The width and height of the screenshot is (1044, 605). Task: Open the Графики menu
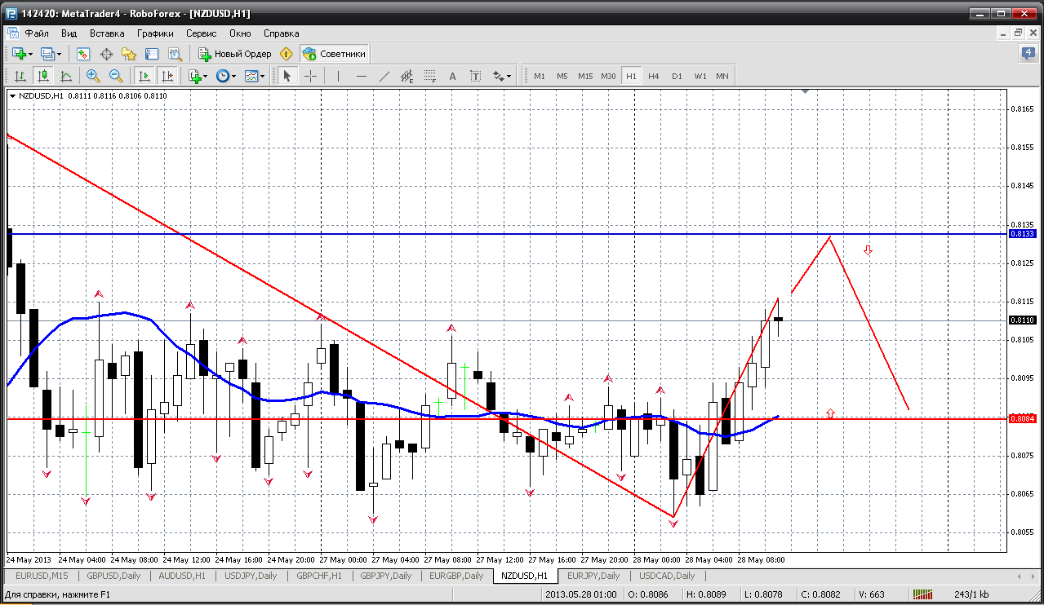tap(155, 33)
